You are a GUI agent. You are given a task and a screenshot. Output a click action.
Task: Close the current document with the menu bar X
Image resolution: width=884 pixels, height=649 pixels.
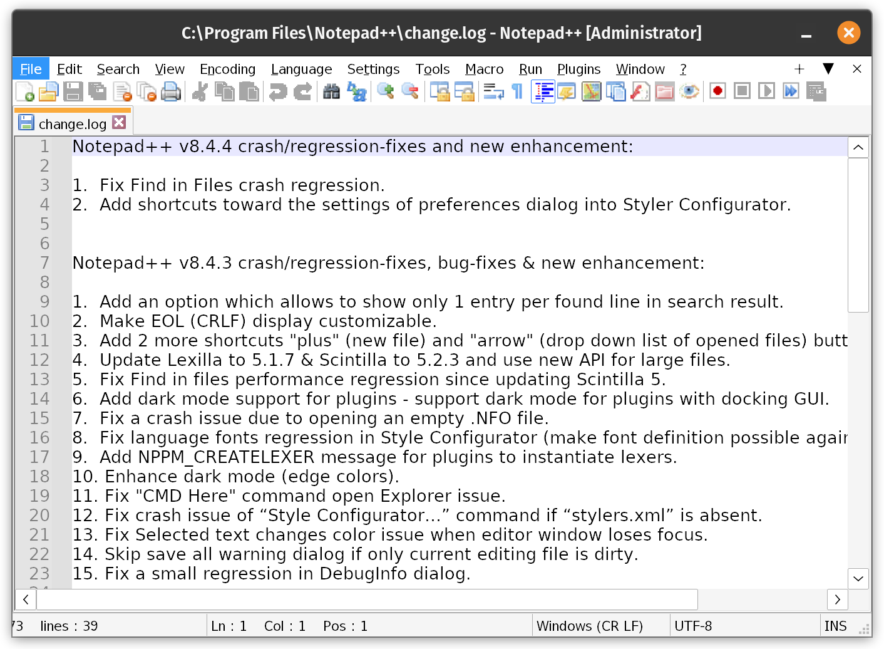click(857, 69)
